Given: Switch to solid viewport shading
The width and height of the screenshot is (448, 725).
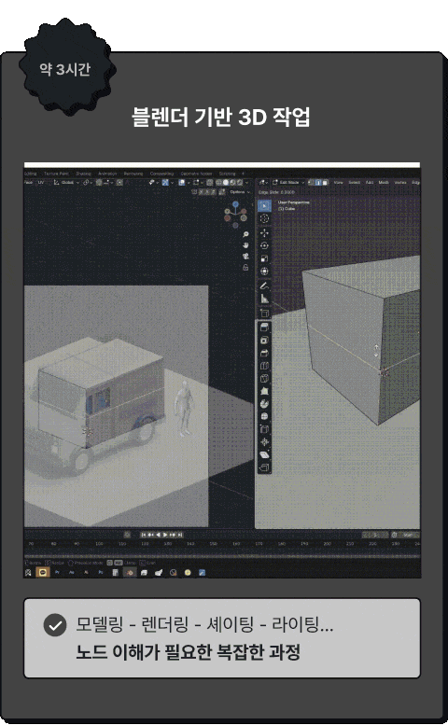Looking at the screenshot, I should pos(226,183).
